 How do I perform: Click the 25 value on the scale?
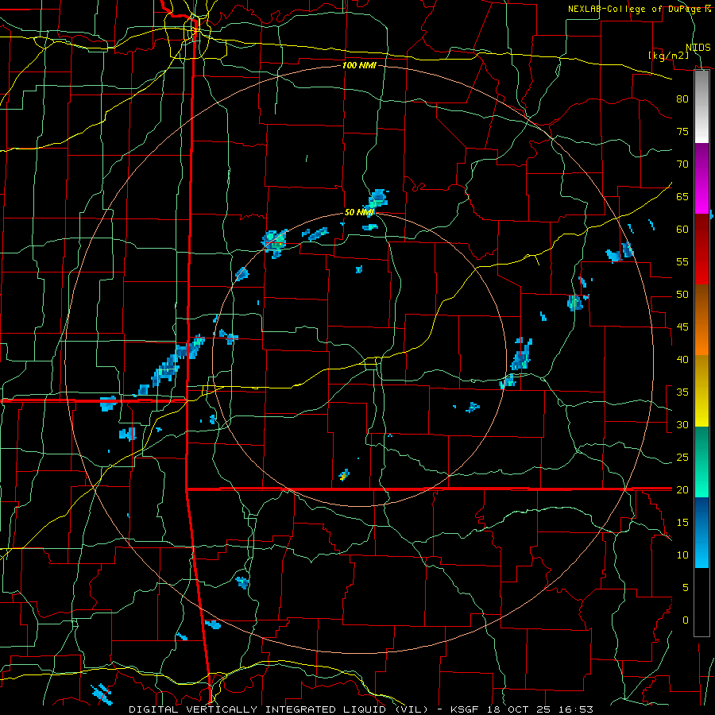(x=682, y=457)
